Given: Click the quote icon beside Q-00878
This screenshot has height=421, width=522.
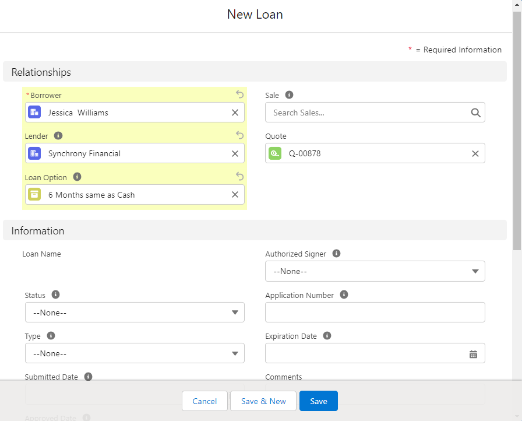Looking at the screenshot, I should point(274,153).
